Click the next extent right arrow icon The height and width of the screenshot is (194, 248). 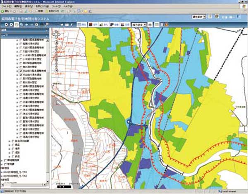pos(32,25)
